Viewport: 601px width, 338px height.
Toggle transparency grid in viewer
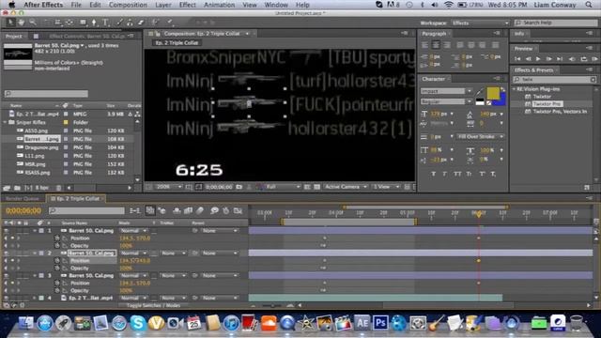[x=317, y=187]
